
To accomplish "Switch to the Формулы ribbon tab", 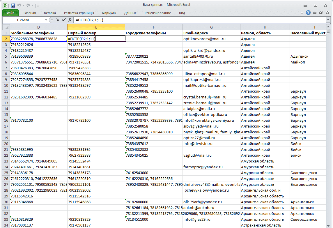I will [x=109, y=13].
